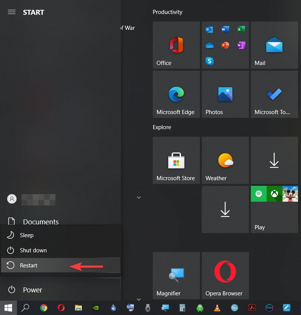Image resolution: width=301 pixels, height=315 pixels.
Task: Select Shut down from the power menu
Action: 61,250
